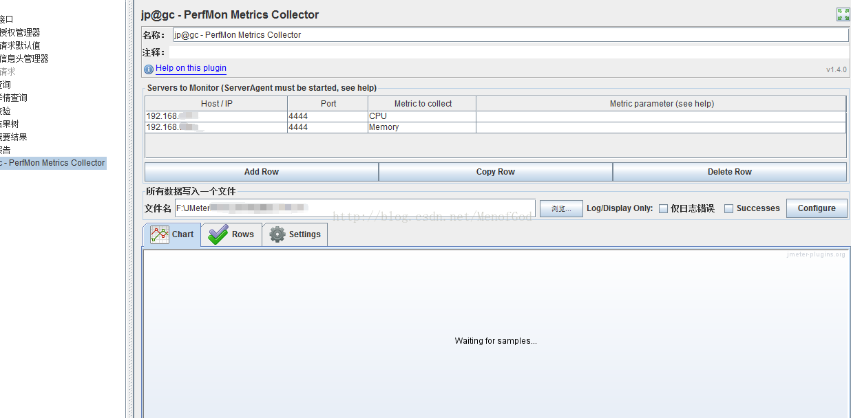This screenshot has width=851, height=418.
Task: Click the host IP cell in Memory row
Action: [216, 127]
